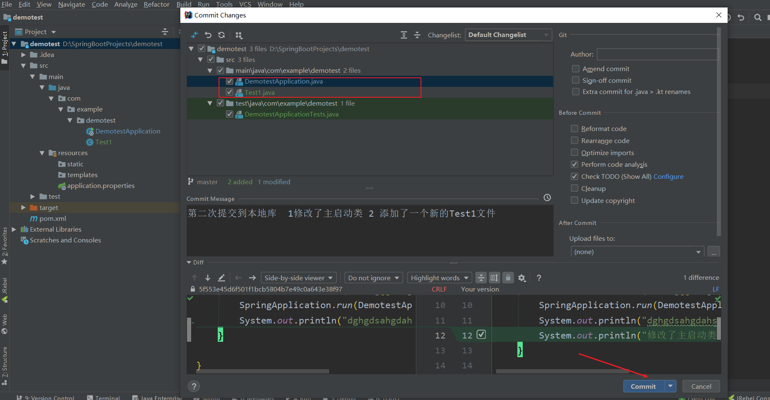Screen dimensions: 770x400
Task: Open the Group By icon in commit toolbar
Action: 239,35
